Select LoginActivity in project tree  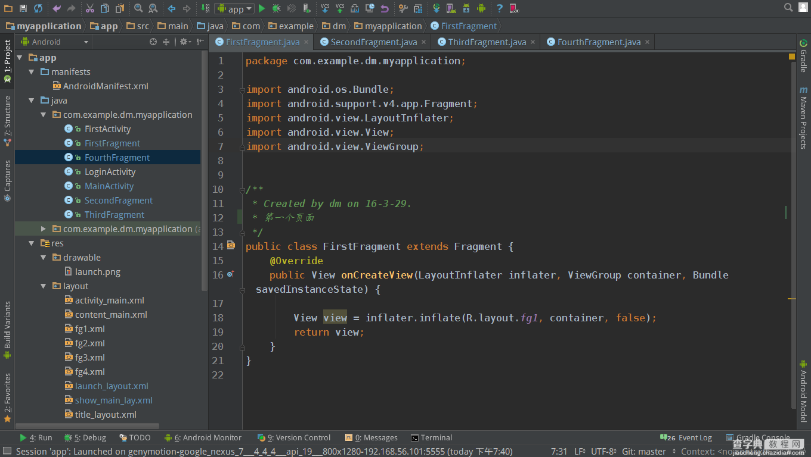click(110, 172)
